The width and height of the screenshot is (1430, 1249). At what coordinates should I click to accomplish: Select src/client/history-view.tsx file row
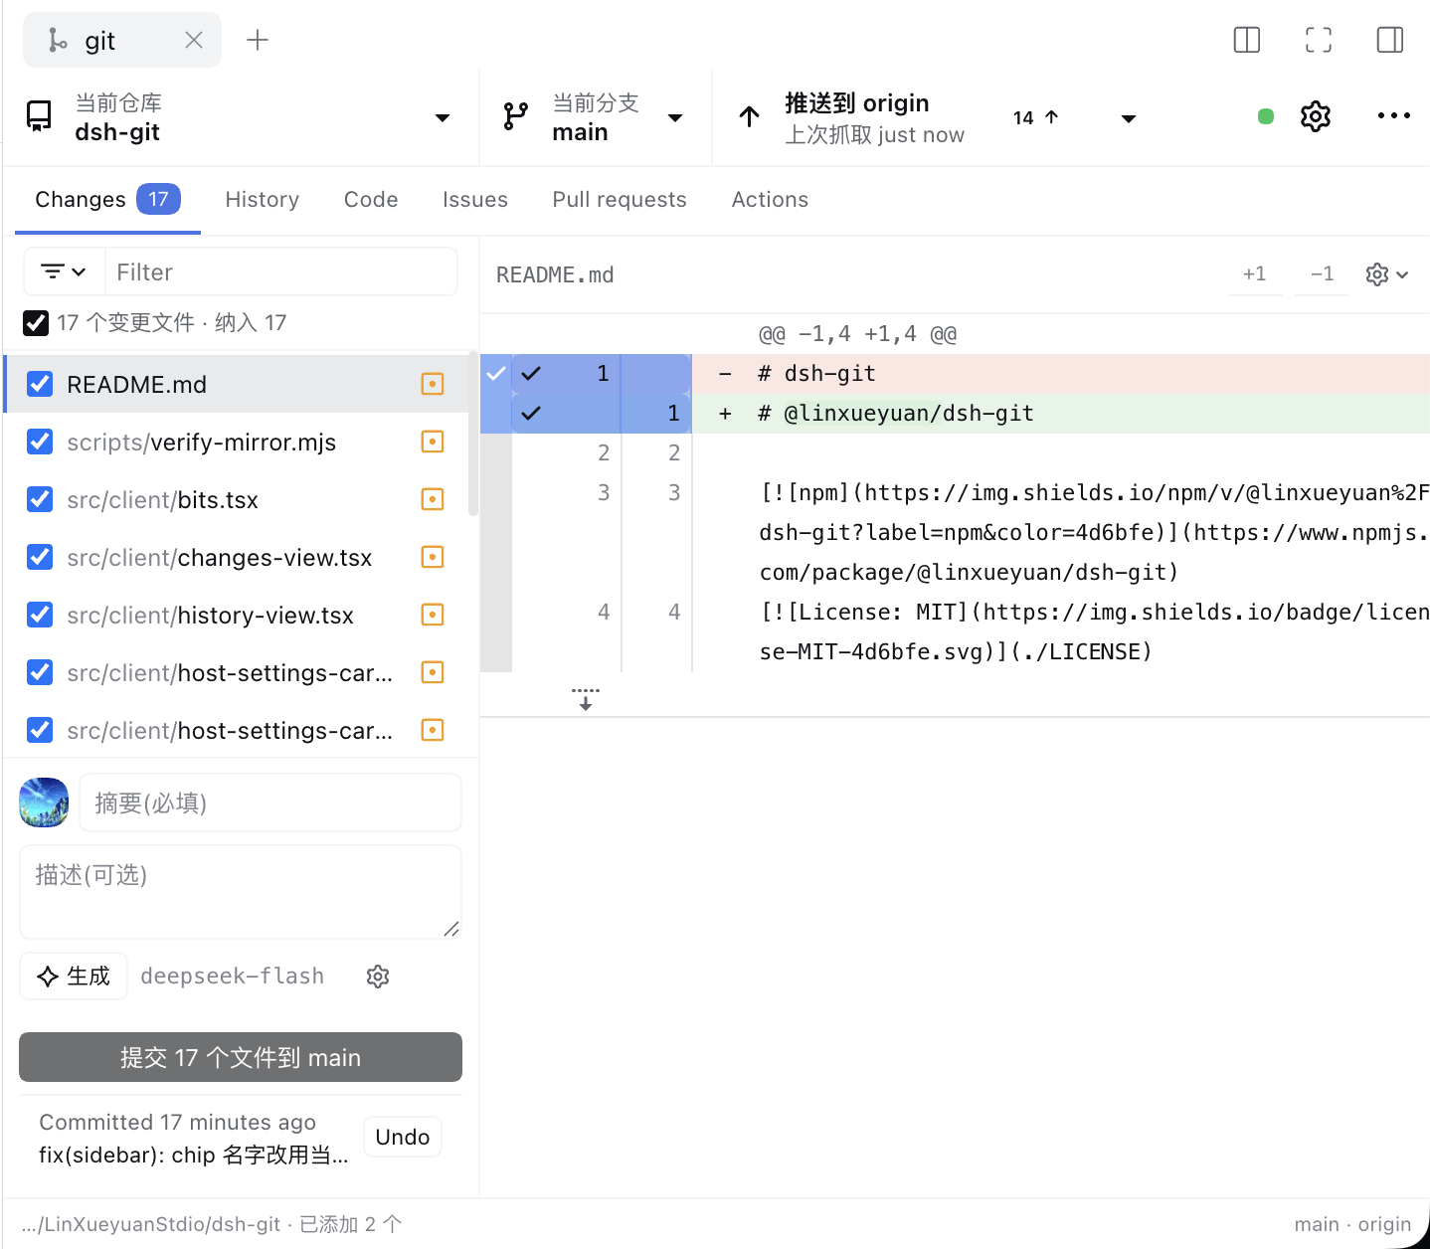[237, 615]
